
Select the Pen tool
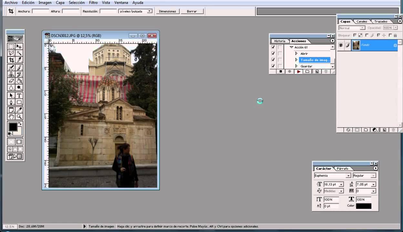point(11,102)
